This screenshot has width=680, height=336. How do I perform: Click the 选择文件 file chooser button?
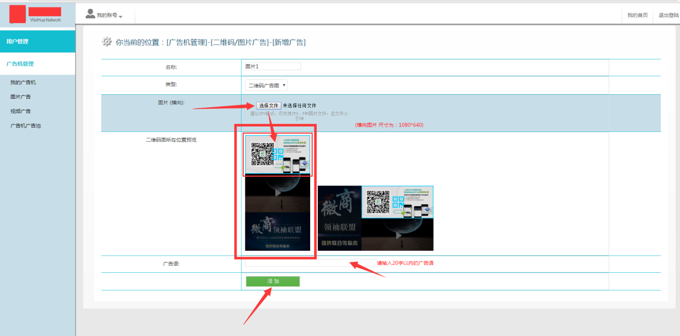268,106
